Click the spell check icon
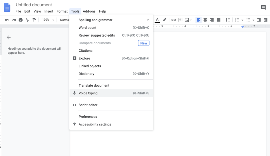270x156 pixels. [27, 20]
